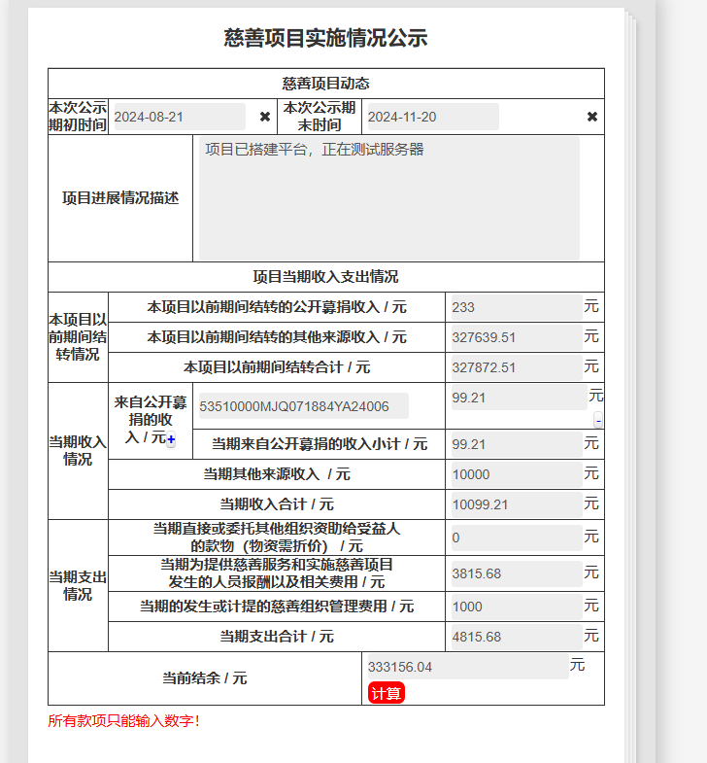The height and width of the screenshot is (763, 707).
Task: Edit beneficiary funding amount field showing 0
Action: coord(516,538)
